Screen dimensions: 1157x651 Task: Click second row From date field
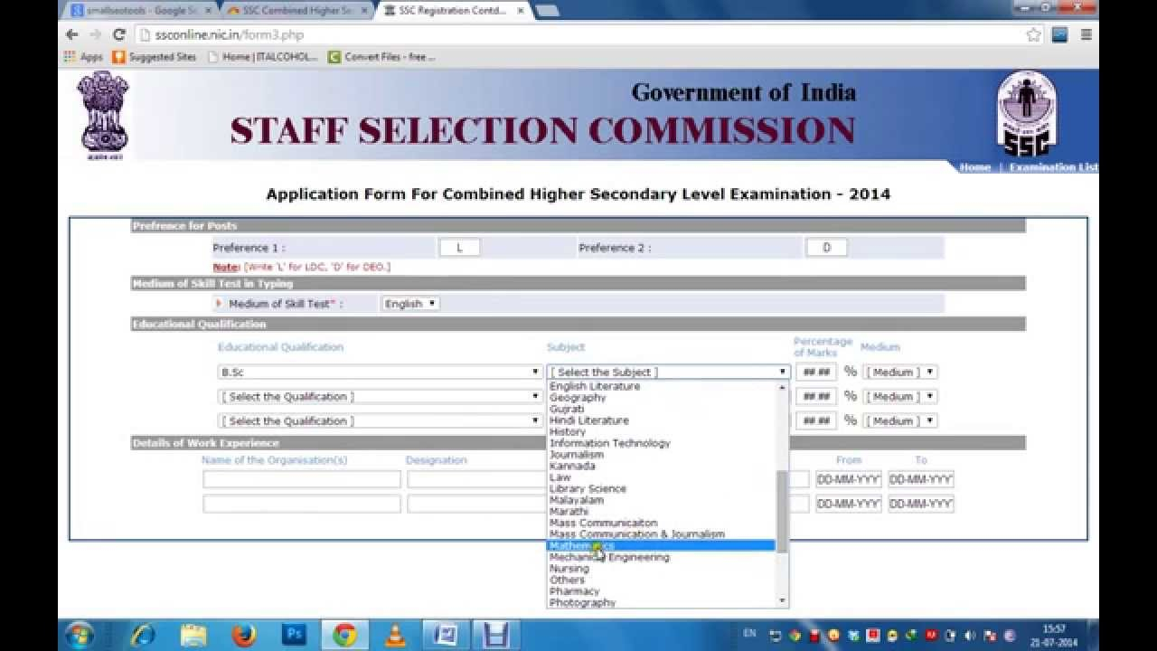pyautogui.click(x=848, y=504)
